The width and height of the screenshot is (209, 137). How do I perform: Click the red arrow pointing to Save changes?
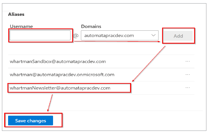coord(50,103)
